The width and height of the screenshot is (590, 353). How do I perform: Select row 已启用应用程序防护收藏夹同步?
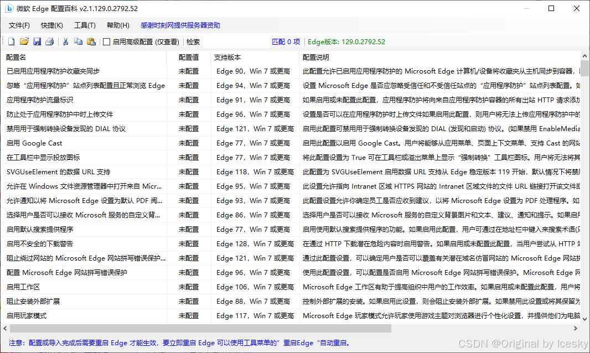(x=291, y=71)
